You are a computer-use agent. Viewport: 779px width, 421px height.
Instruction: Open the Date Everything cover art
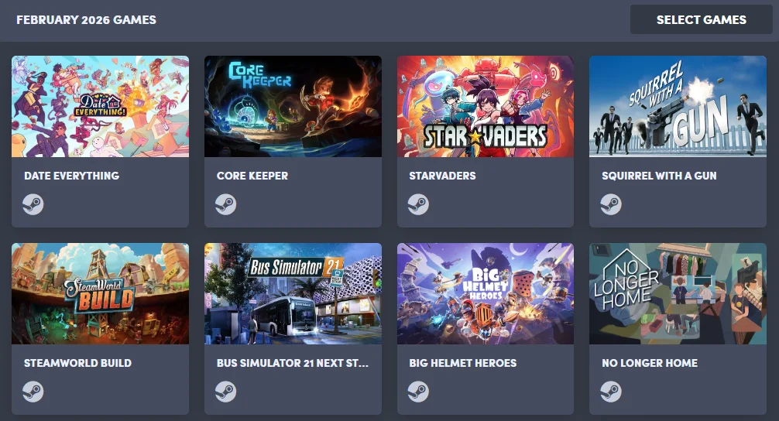pyautogui.click(x=101, y=106)
